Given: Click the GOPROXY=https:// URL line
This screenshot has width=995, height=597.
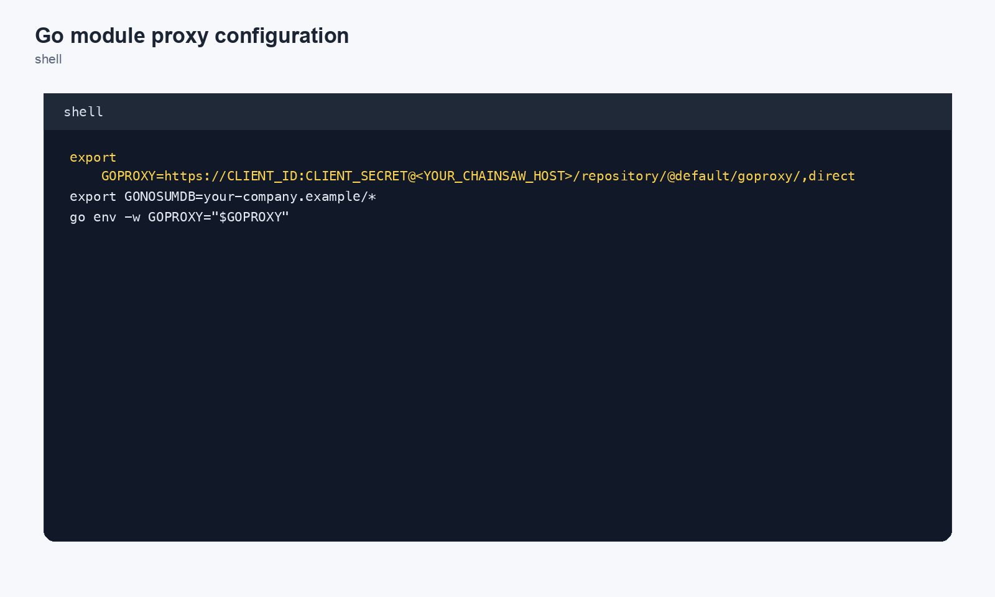Looking at the screenshot, I should 478,176.
